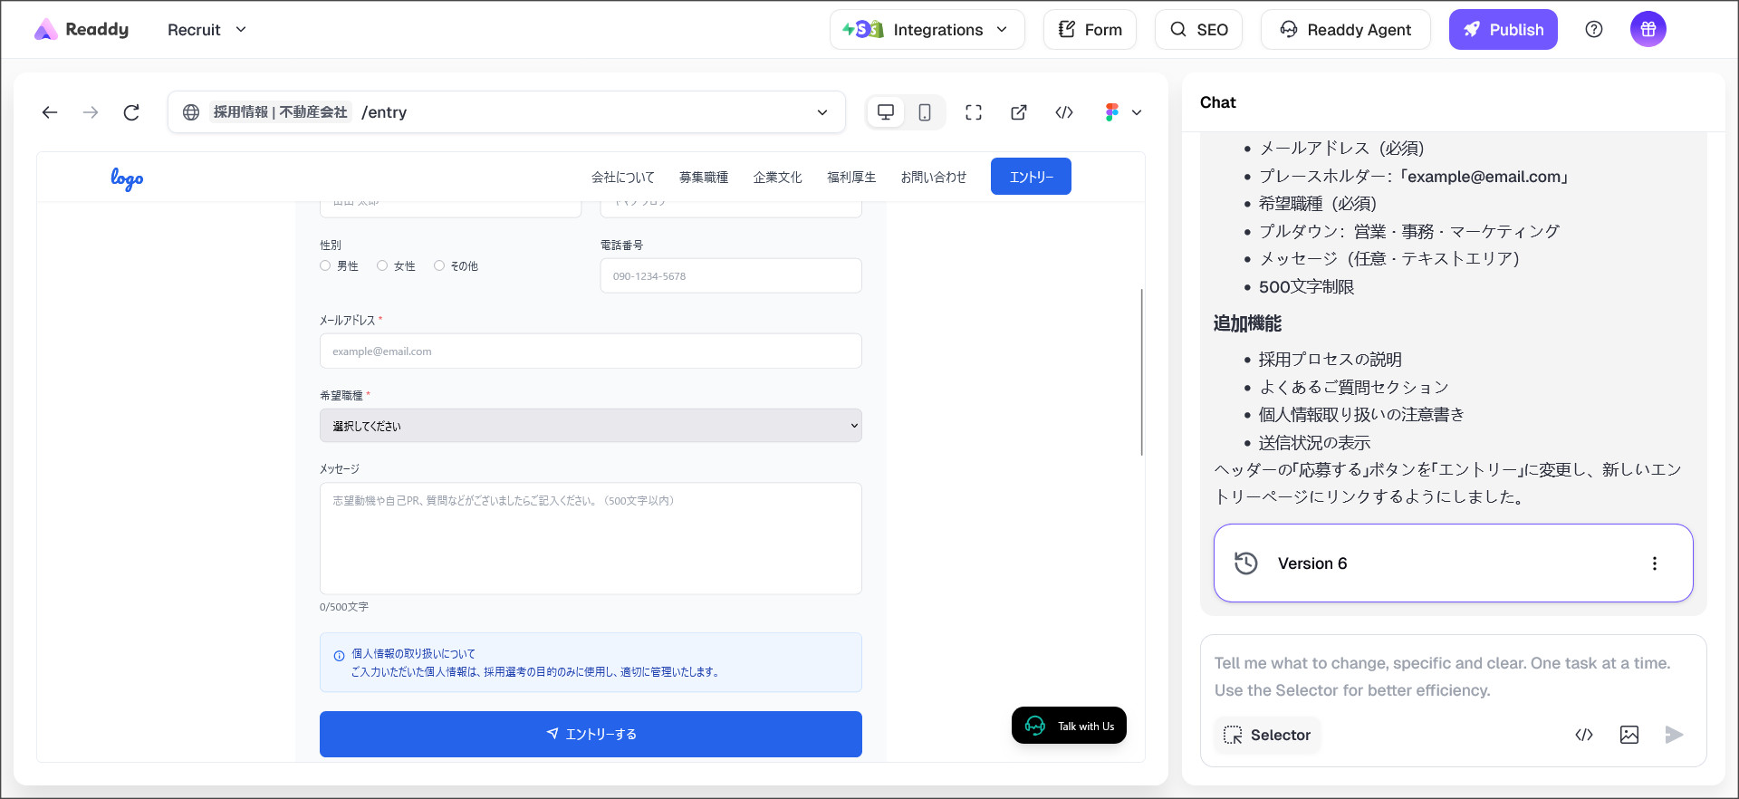Attach an image to chat
This screenshot has width=1739, height=799.
tap(1629, 735)
